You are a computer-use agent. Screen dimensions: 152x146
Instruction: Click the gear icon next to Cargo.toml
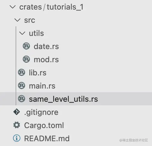17,125
